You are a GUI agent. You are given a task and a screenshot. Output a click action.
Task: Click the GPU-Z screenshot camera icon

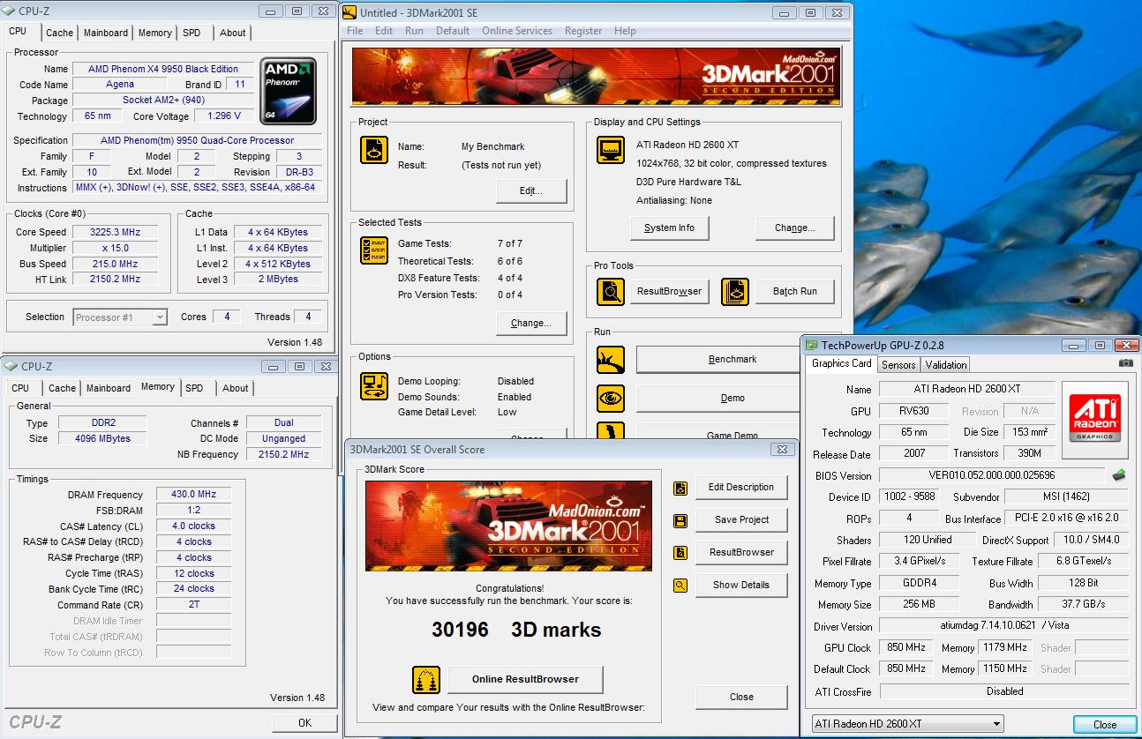tap(1125, 363)
